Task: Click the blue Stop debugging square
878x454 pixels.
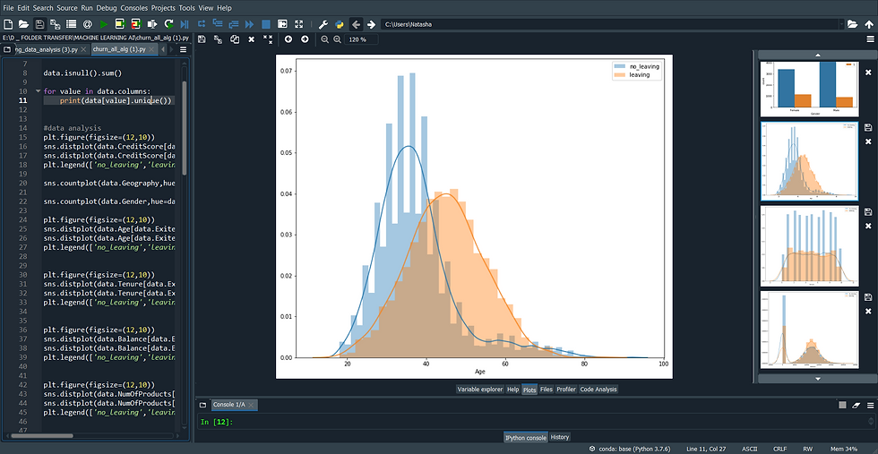Action: pos(266,24)
